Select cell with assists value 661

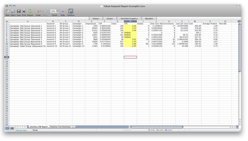143,44
